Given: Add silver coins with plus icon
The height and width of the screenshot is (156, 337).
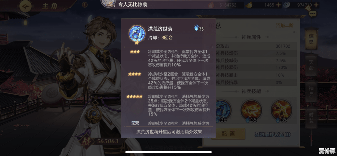Looking at the screenshot, I should 316,5.
